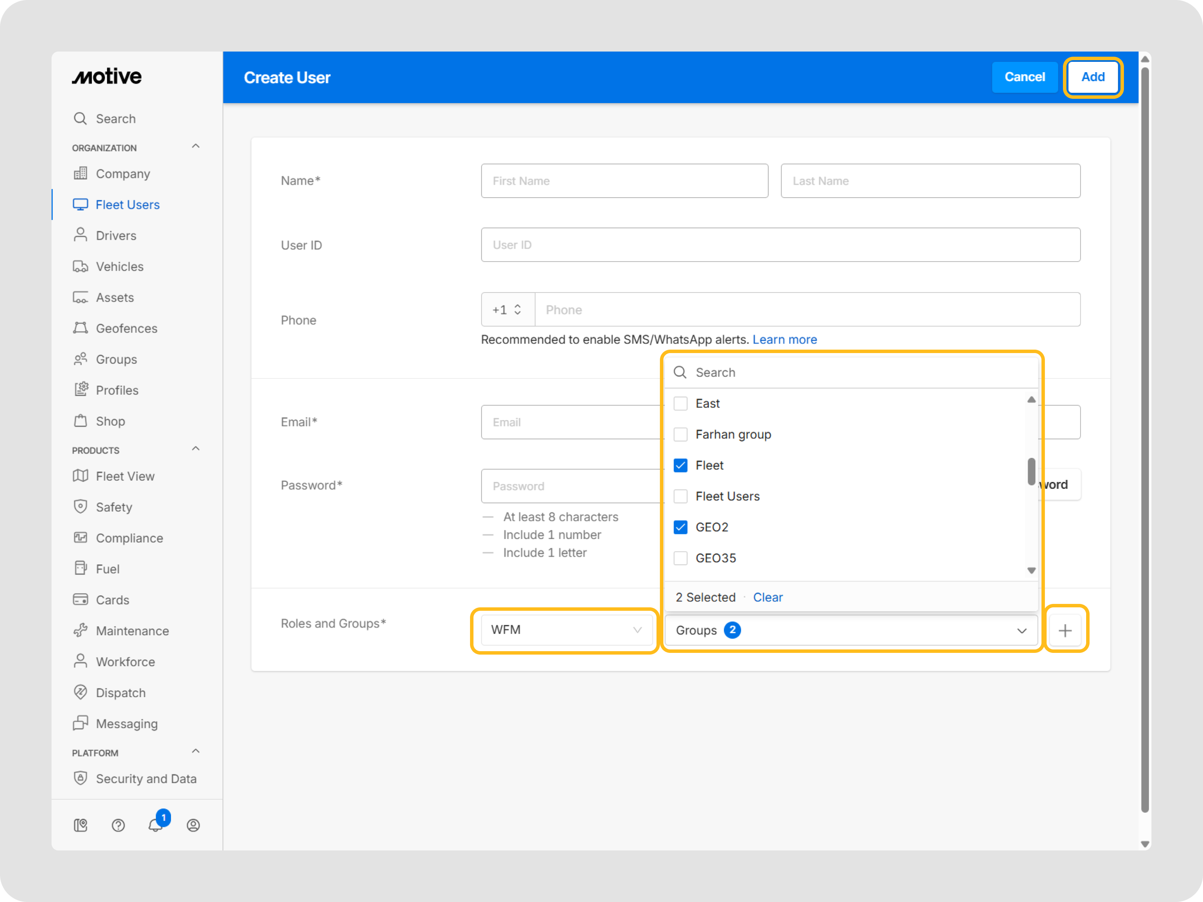Go to Dispatch in the sidebar

[x=120, y=693]
